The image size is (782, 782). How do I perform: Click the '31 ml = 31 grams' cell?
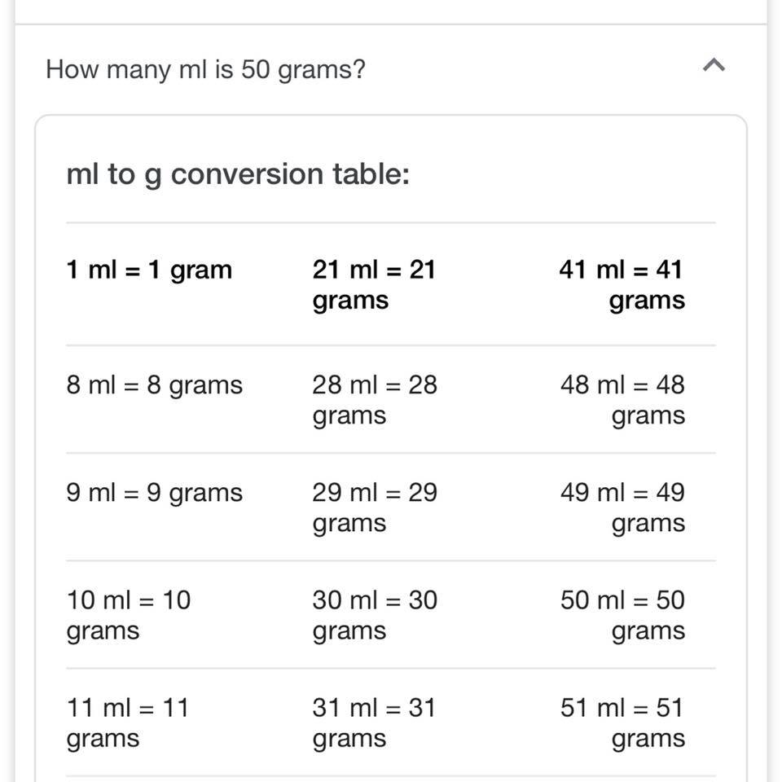(375, 723)
